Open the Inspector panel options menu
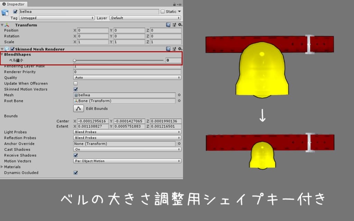The height and width of the screenshot is (221, 354). [x=179, y=4]
